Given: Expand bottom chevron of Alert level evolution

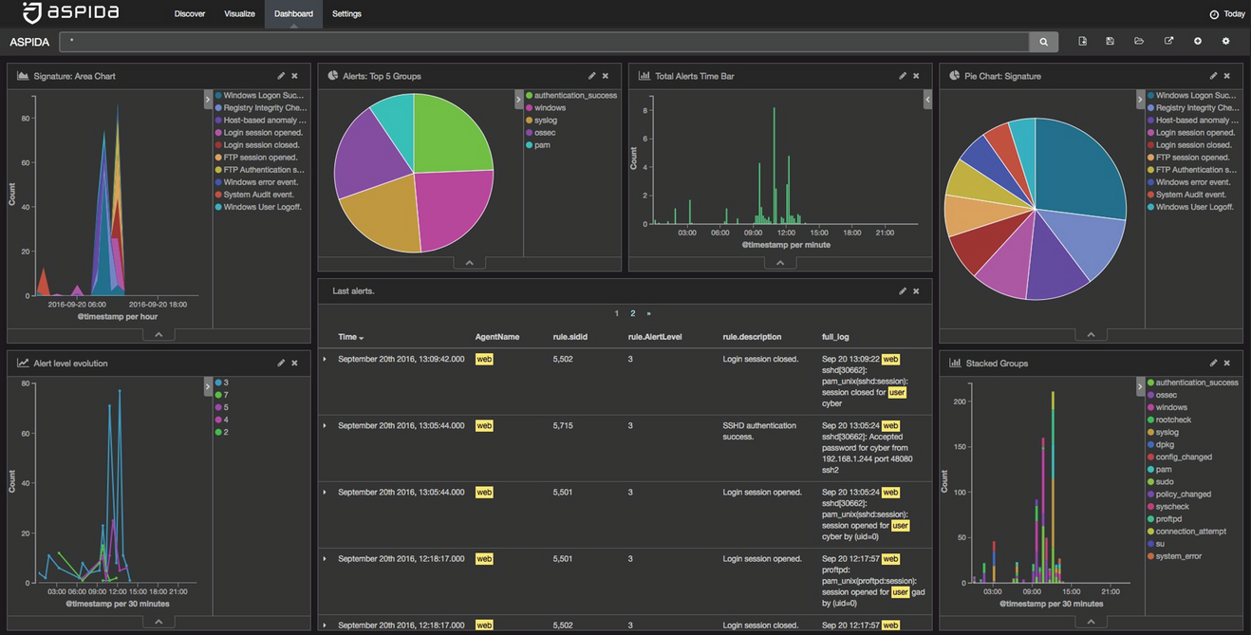Looking at the screenshot, I should click(x=159, y=623).
